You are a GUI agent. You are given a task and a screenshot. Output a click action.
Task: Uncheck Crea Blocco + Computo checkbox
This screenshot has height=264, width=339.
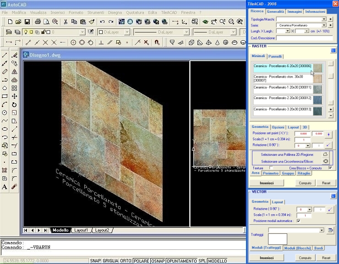pos(330,168)
